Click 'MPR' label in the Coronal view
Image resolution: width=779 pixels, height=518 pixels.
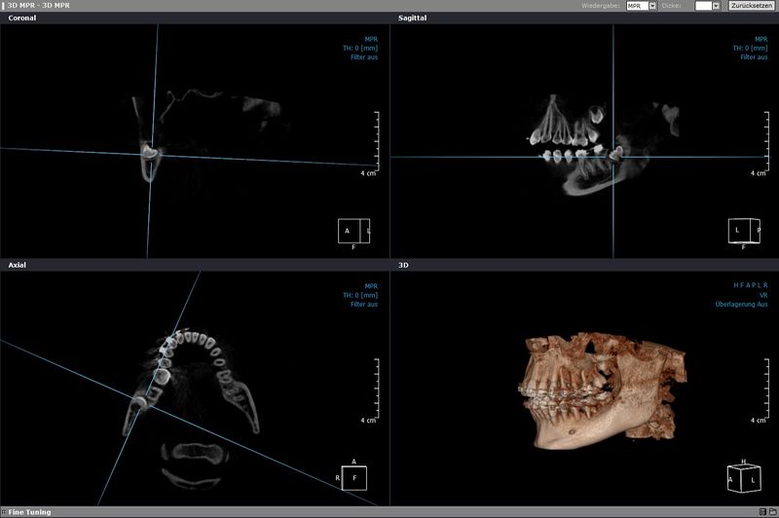pos(371,39)
